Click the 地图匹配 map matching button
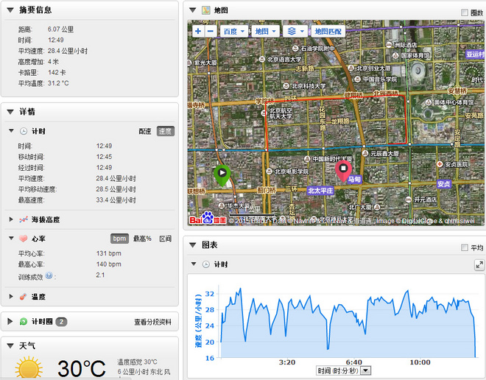486x380 pixels. coord(328,32)
